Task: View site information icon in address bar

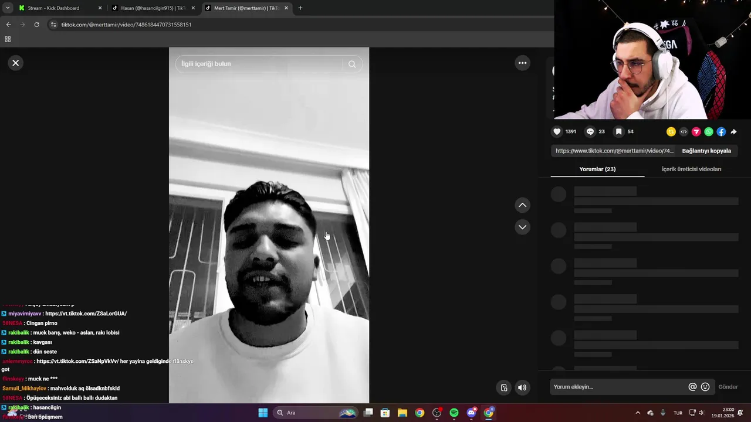Action: tap(53, 25)
